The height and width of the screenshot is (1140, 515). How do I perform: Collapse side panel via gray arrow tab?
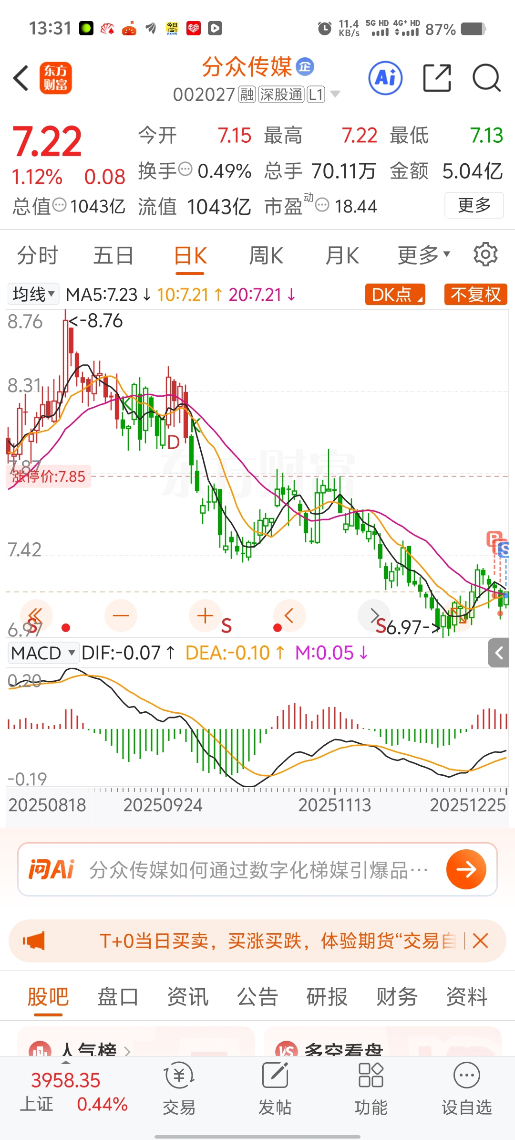coord(499,653)
